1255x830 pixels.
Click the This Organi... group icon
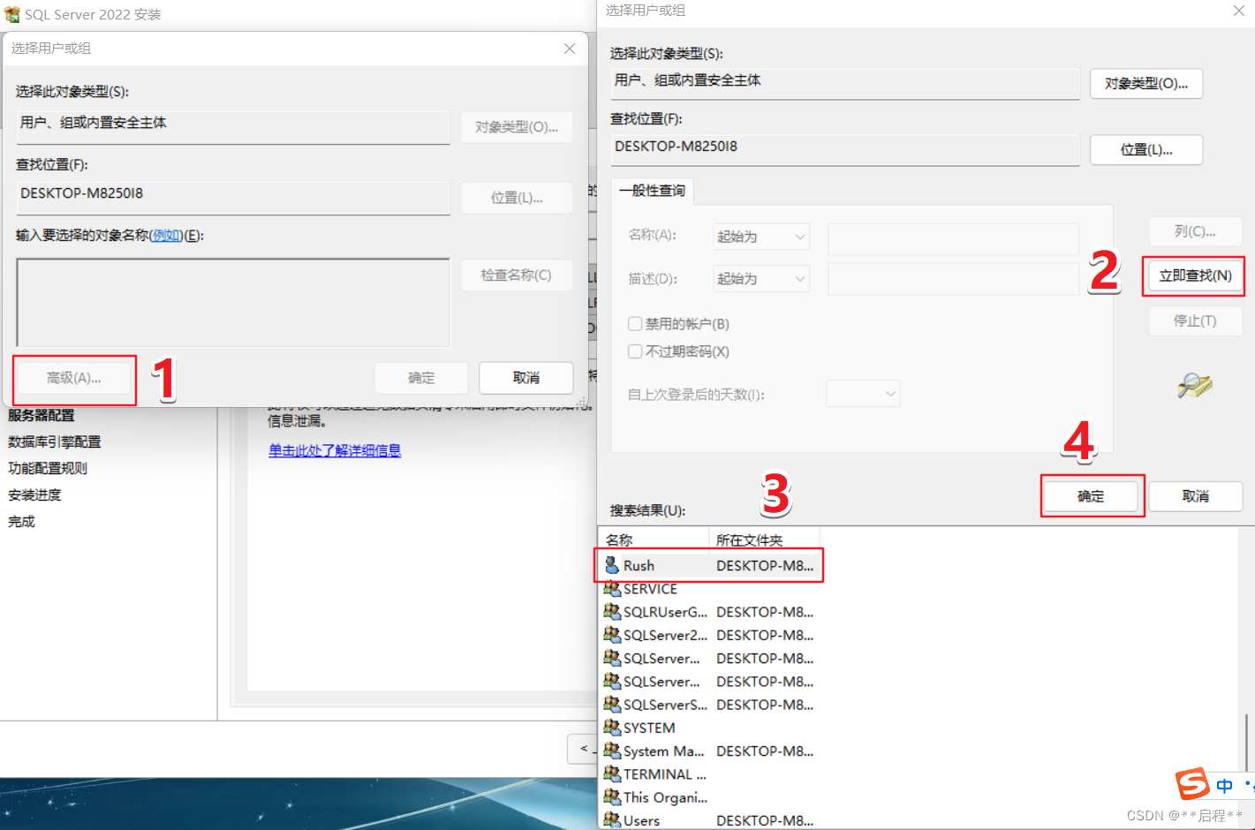click(611, 796)
